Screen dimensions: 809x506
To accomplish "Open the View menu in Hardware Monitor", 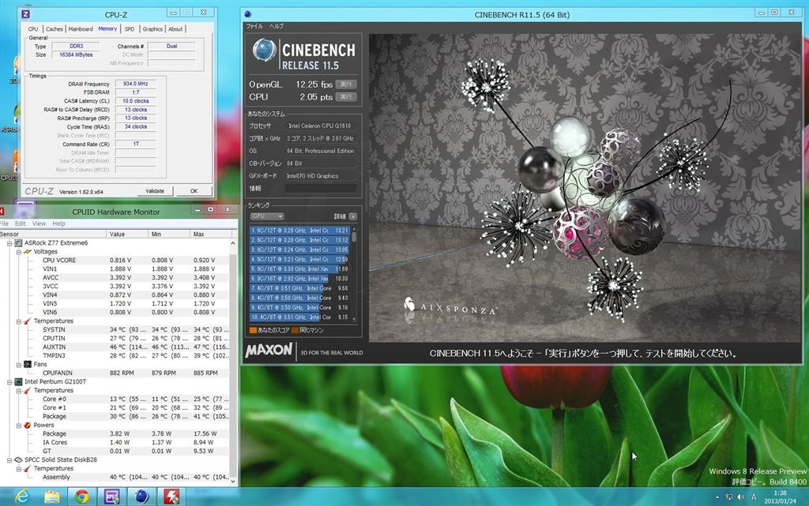I will (39, 223).
